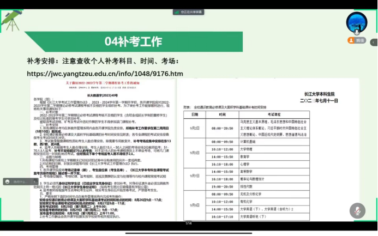Image resolution: width=378 pixels, height=236 pixels.
Task: Click the 1/14 page indicator
Action: tap(189, 223)
